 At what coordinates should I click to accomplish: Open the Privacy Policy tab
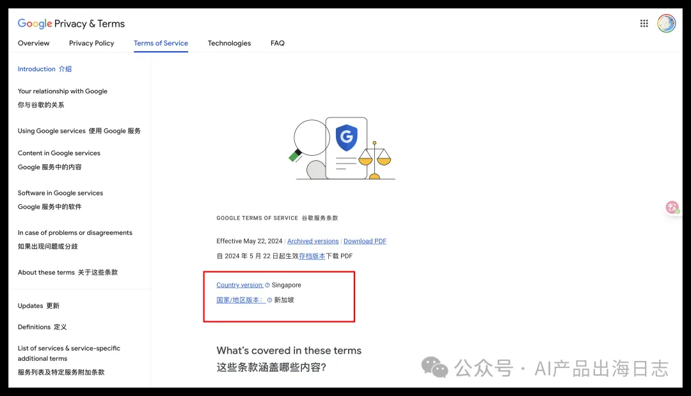(91, 43)
